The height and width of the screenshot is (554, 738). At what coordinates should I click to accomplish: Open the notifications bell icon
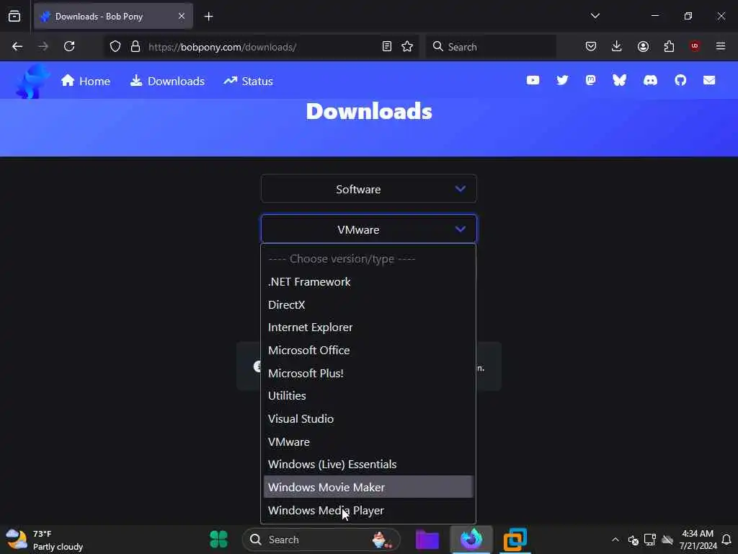(726, 540)
